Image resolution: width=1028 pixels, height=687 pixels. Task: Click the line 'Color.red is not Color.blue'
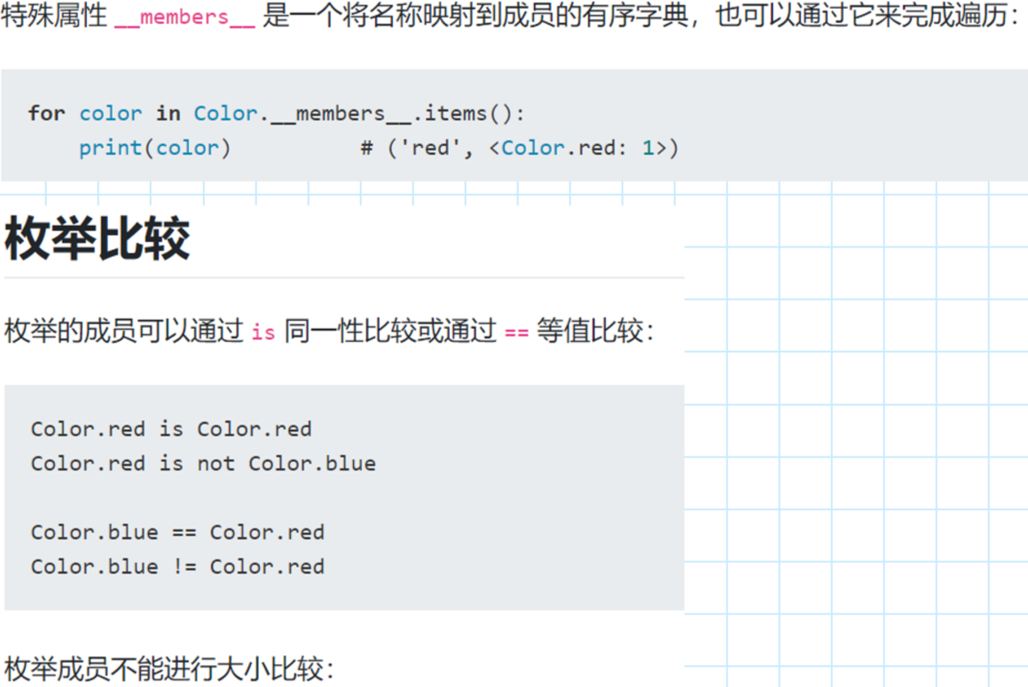(x=203, y=464)
